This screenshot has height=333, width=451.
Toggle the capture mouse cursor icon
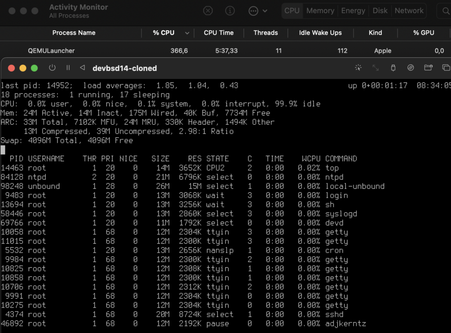coord(358,67)
